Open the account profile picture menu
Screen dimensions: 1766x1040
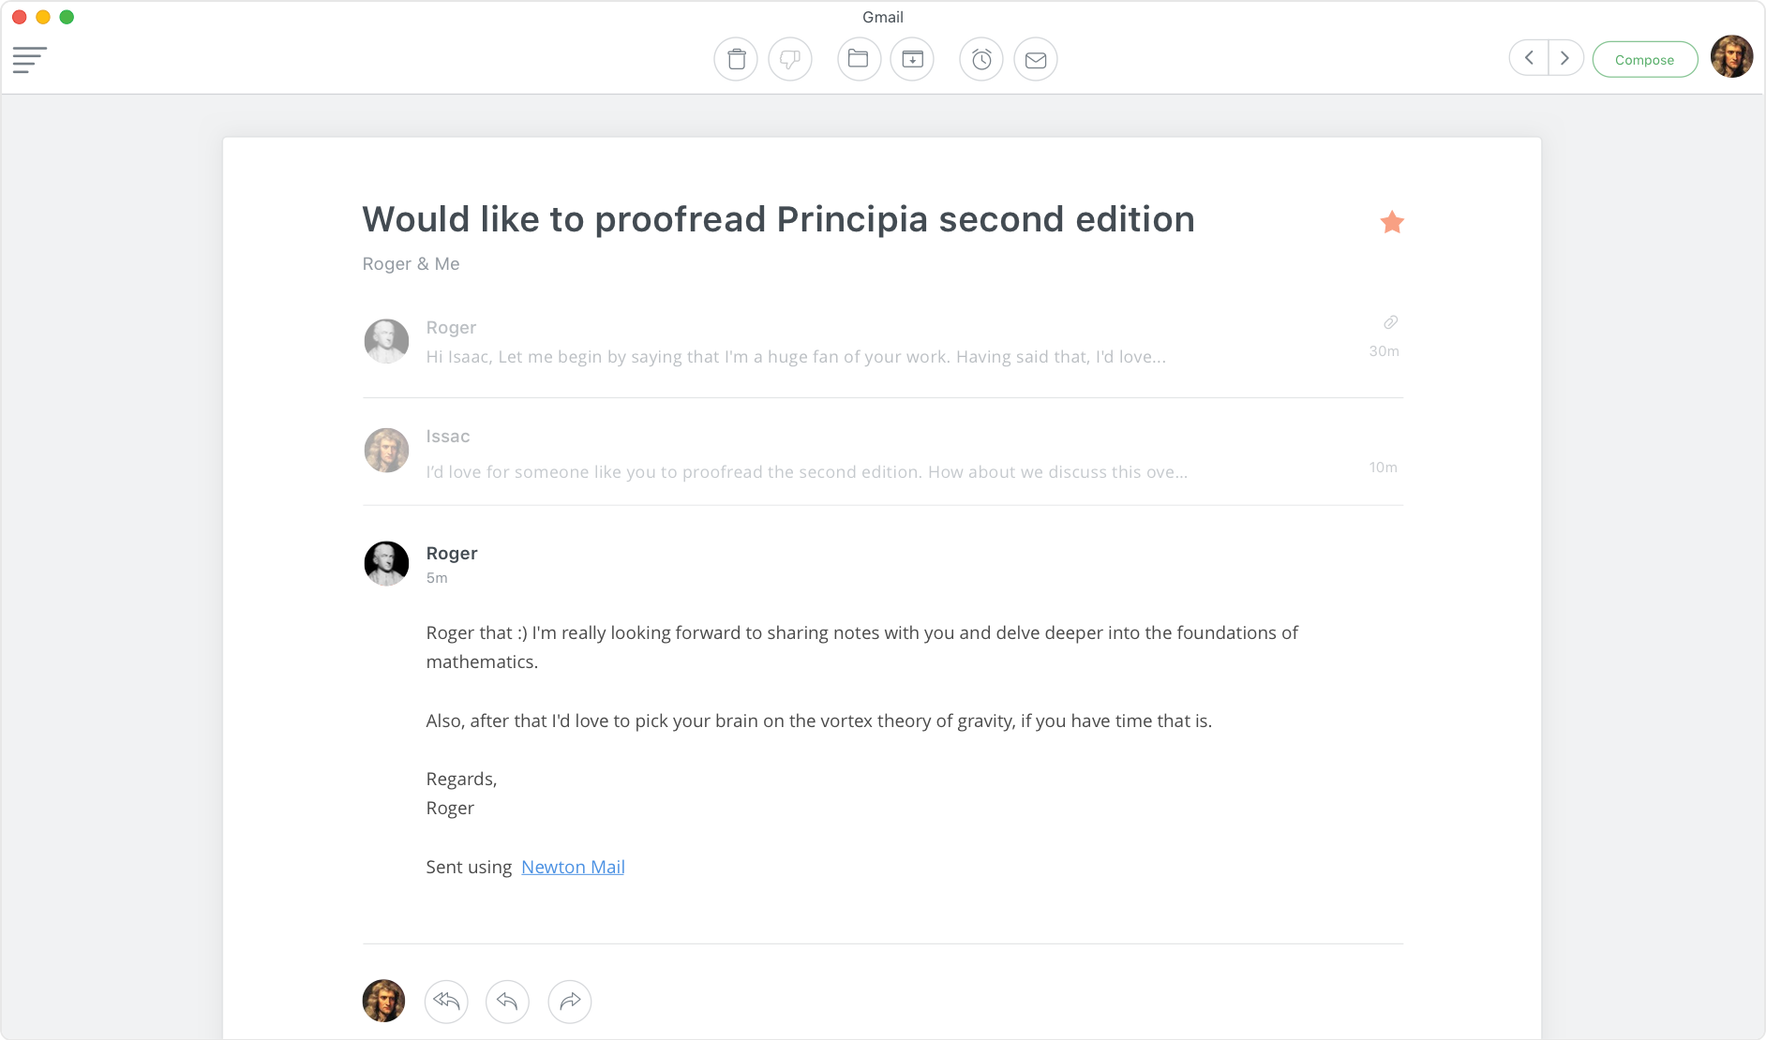tap(1733, 57)
